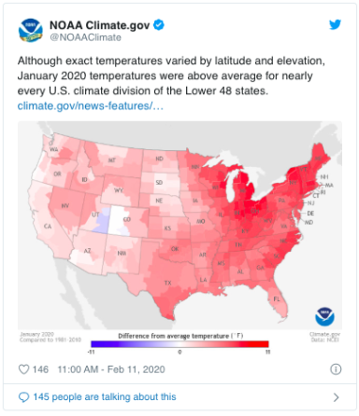The width and height of the screenshot is (359, 416).
Task: Click the red end of the temperature scale
Action: click(262, 344)
